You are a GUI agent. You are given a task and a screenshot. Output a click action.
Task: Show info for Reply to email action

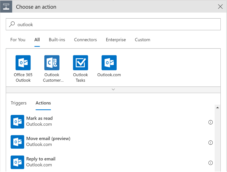(211, 163)
